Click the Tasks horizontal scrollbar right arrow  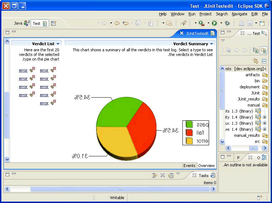(214, 189)
